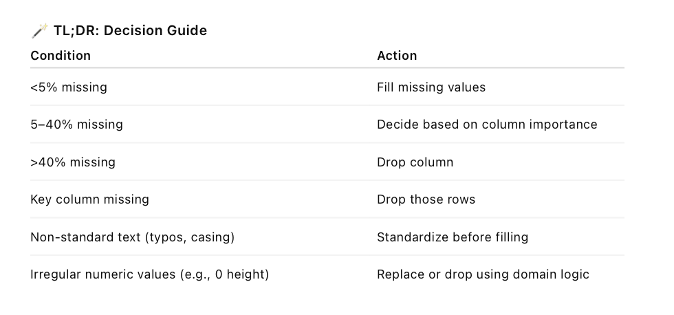Click the TL;DR: Decision Guide heading
The width and height of the screenshot is (674, 315).
pyautogui.click(x=130, y=30)
